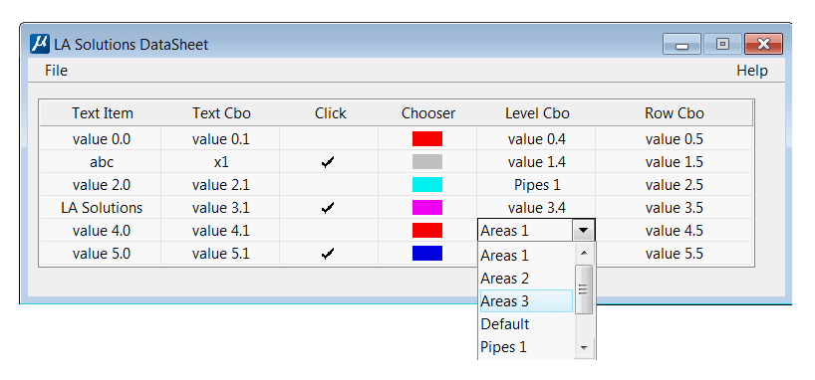Click the dropdown list scrollbar thumb
This screenshot has width=815, height=380.
584,289
